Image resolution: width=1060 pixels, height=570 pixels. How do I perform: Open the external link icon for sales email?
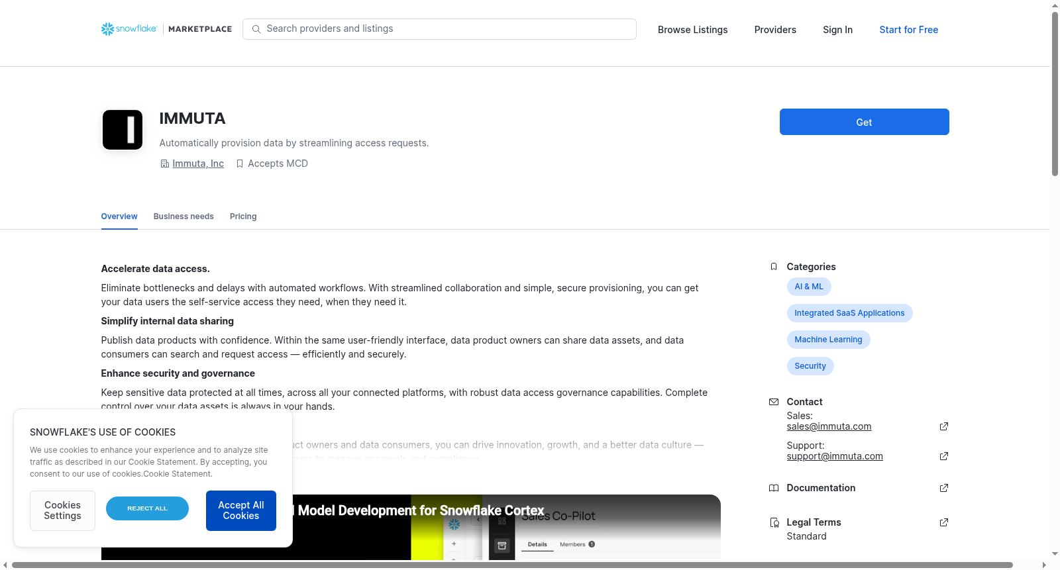pos(944,426)
